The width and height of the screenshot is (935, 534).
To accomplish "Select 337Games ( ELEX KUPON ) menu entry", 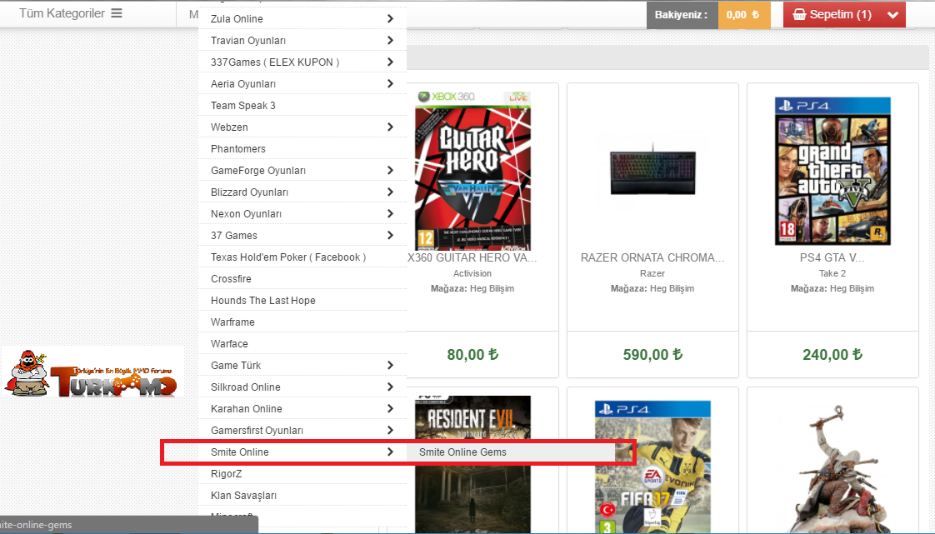I will [x=275, y=62].
